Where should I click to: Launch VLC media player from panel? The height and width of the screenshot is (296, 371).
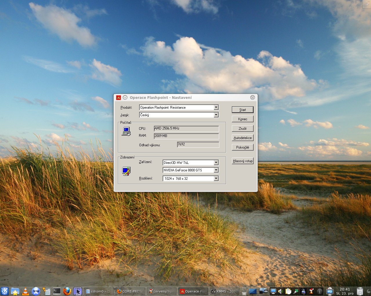pyautogui.click(x=26, y=291)
